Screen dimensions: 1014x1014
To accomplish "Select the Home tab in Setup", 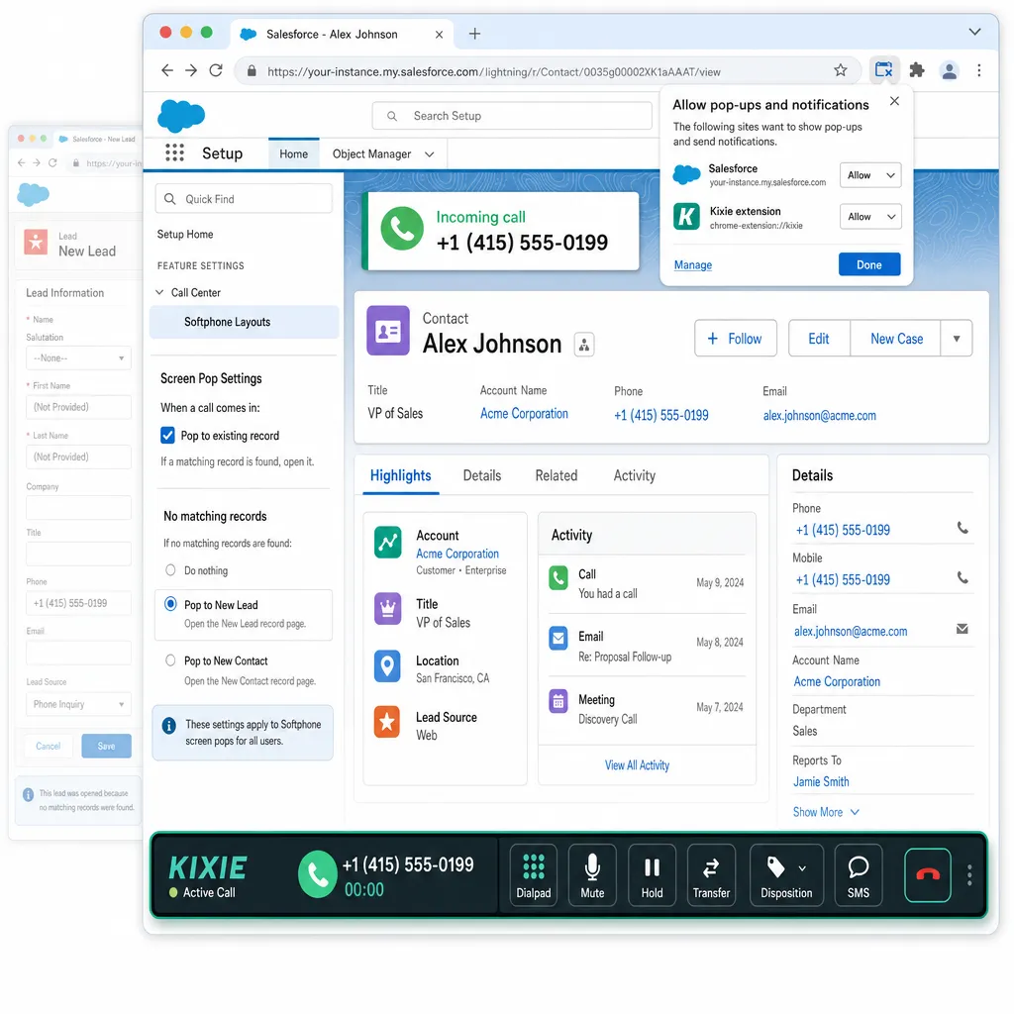I will click(293, 153).
